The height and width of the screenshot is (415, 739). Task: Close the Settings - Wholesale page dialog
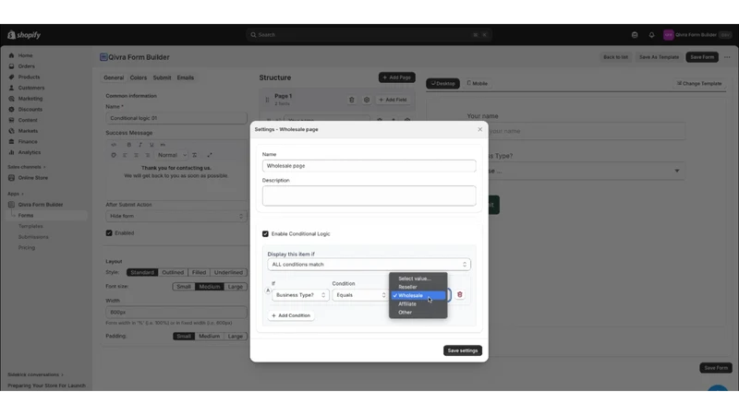click(479, 129)
